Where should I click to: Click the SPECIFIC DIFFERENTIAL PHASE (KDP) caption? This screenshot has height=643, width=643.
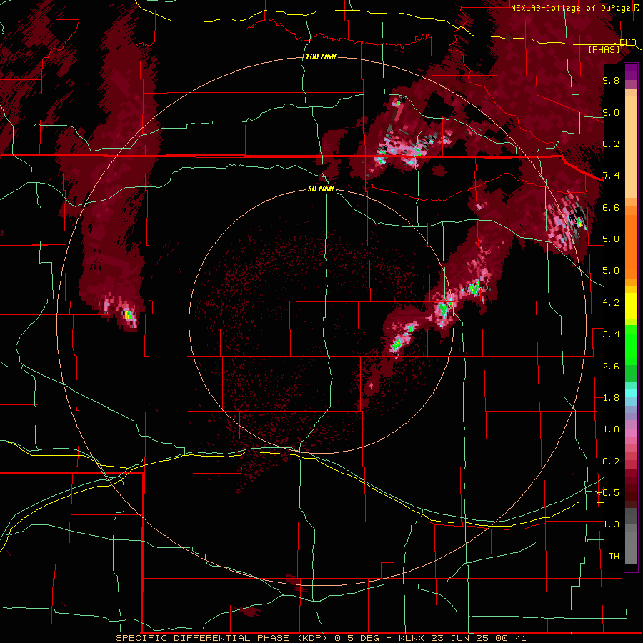coord(221,638)
